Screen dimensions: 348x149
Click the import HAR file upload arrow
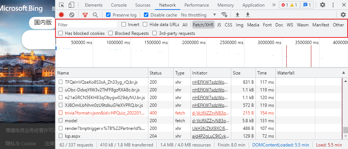(238, 15)
